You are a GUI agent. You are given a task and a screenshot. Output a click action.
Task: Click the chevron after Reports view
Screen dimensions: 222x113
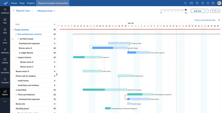(x=32, y=11)
